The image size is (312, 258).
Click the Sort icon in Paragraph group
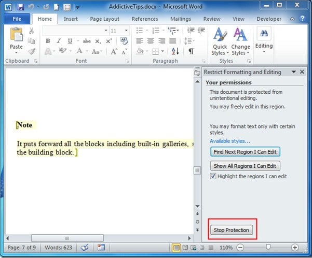point(175,51)
